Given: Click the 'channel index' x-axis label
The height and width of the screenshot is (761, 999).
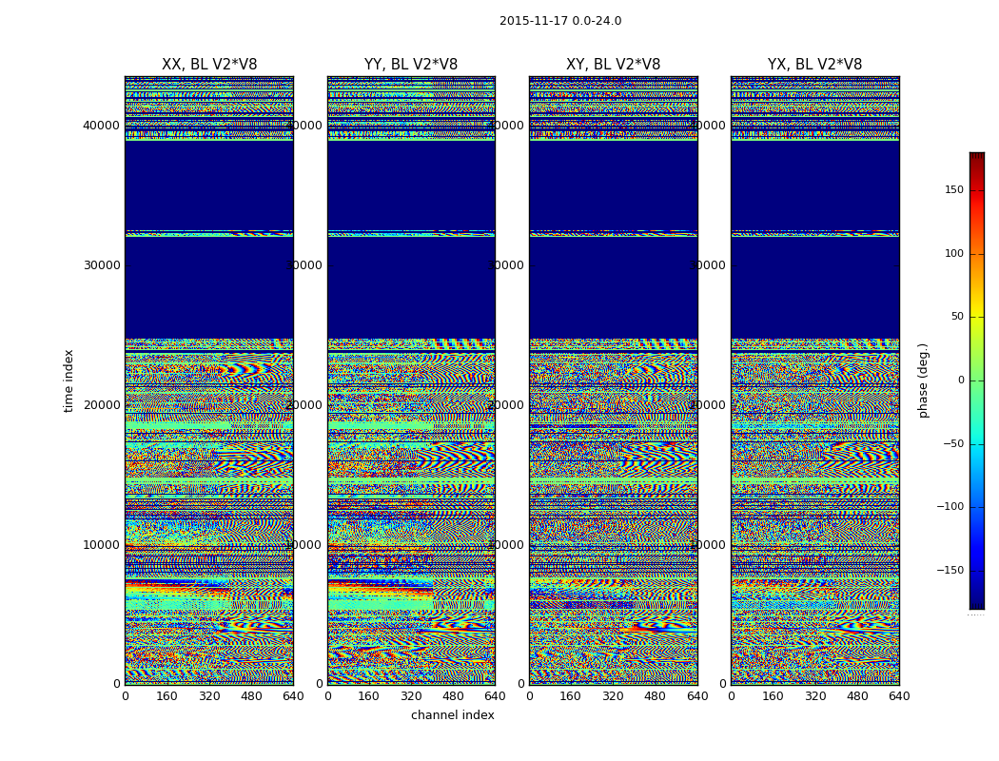Looking at the screenshot, I should 452,715.
